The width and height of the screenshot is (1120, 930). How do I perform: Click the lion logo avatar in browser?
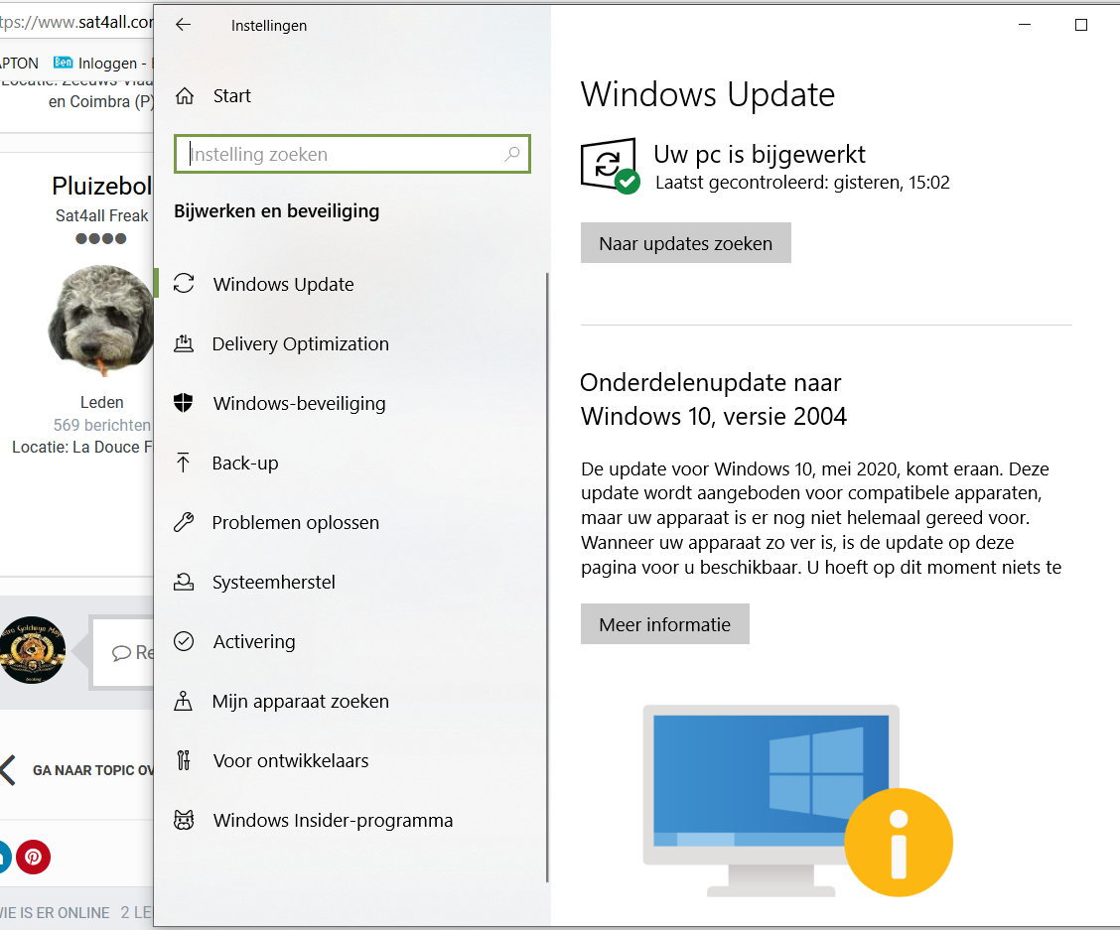32,650
